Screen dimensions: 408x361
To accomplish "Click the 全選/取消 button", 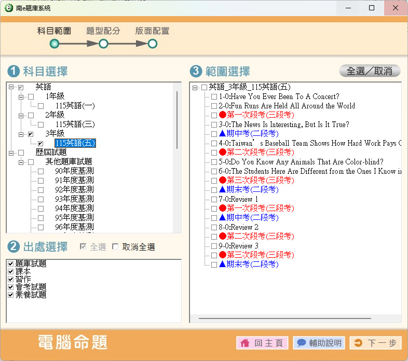I will (370, 71).
